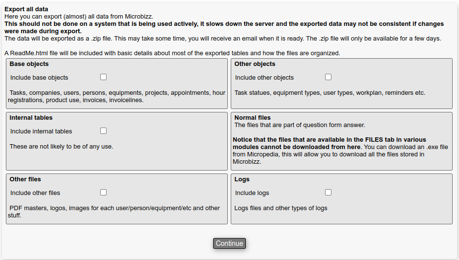Check the Include internal tables box
This screenshot has height=260, width=459.
point(103,131)
